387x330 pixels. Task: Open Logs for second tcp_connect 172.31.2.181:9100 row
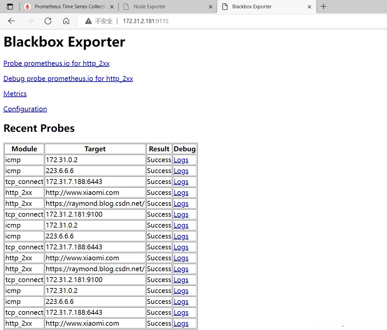[181, 280]
